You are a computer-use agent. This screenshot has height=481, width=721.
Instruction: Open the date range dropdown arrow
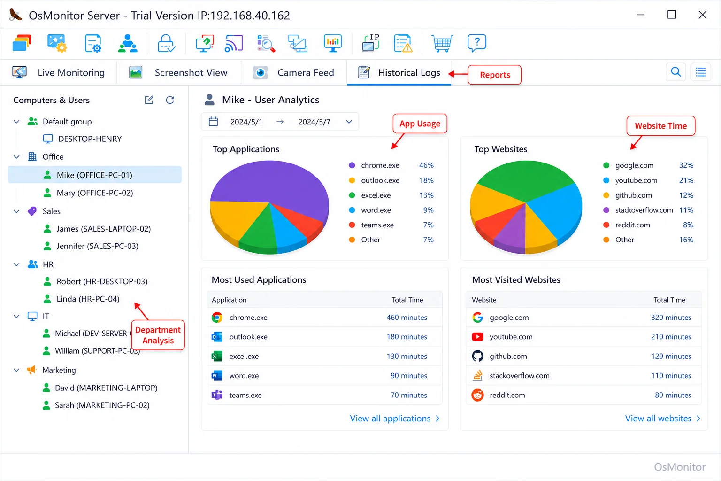[x=349, y=122]
